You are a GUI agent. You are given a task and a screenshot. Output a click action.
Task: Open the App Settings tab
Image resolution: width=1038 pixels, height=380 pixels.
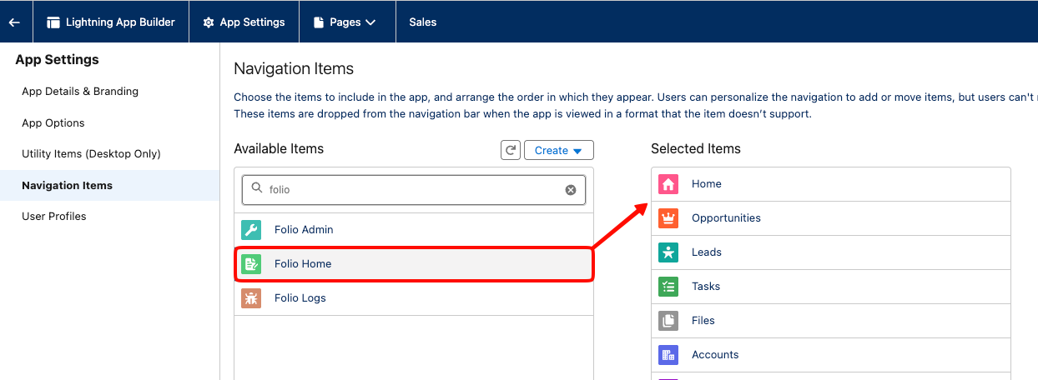pyautogui.click(x=244, y=22)
